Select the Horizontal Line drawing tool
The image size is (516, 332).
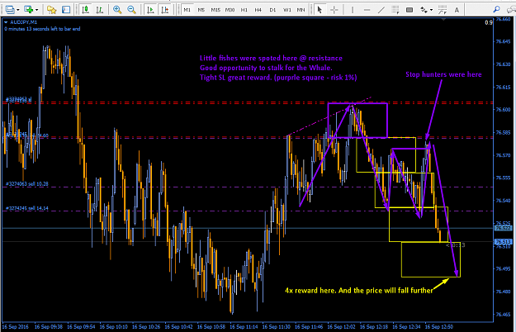click(x=367, y=10)
